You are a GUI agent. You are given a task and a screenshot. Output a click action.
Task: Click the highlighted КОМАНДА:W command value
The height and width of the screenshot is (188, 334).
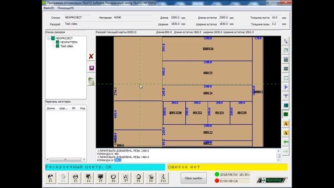[118, 160]
